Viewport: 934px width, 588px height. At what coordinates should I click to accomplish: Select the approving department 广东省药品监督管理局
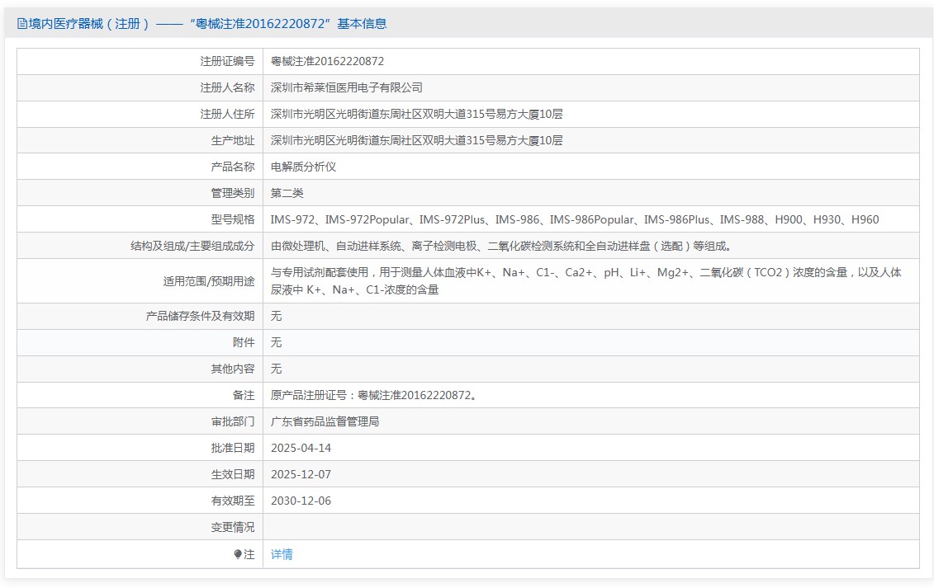(325, 421)
